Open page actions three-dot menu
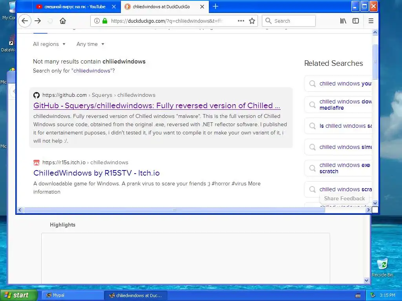This screenshot has width=402, height=301. (x=241, y=21)
